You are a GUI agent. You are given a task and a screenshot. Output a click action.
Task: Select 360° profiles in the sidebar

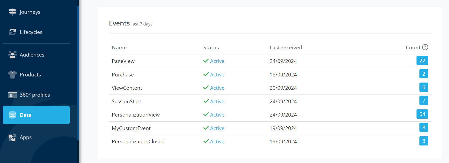pyautogui.click(x=36, y=95)
